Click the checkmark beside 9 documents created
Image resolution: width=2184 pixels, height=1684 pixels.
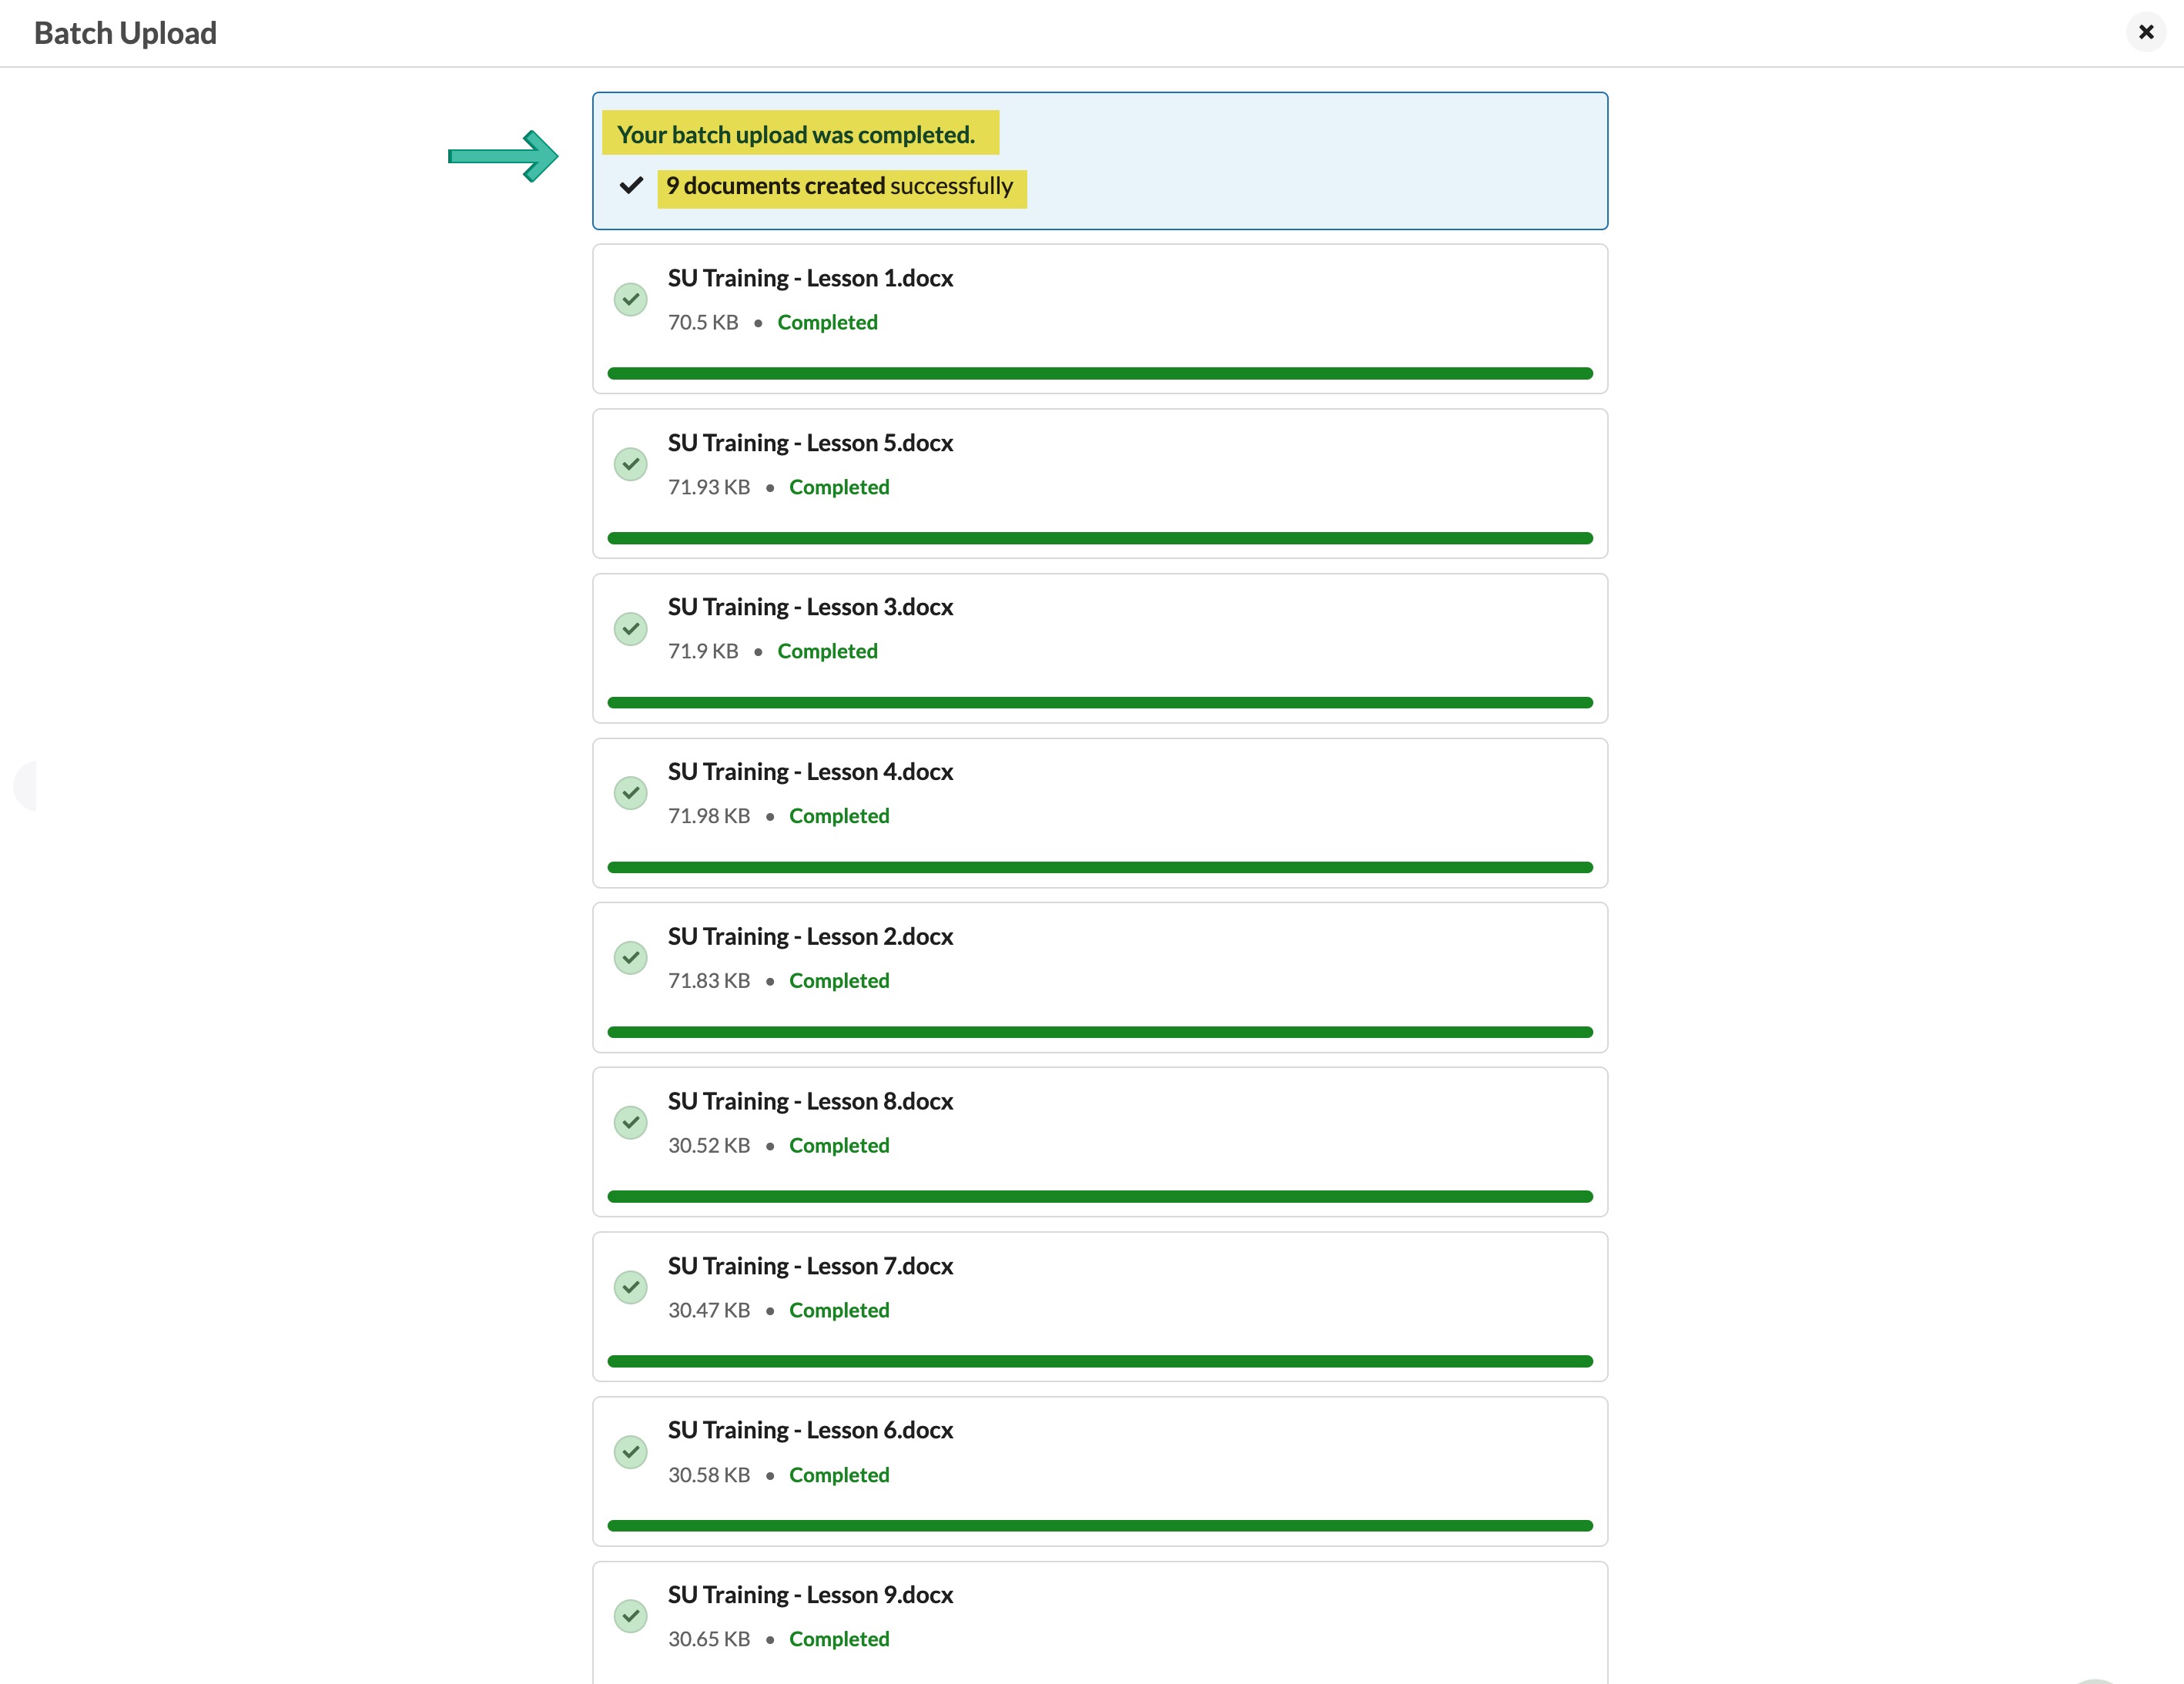click(x=631, y=185)
